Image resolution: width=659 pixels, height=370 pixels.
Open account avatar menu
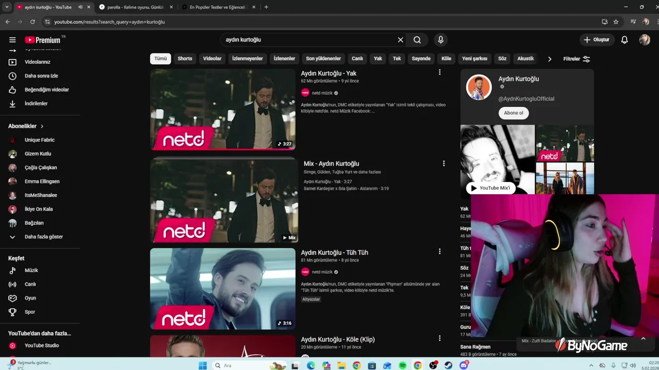(645, 40)
